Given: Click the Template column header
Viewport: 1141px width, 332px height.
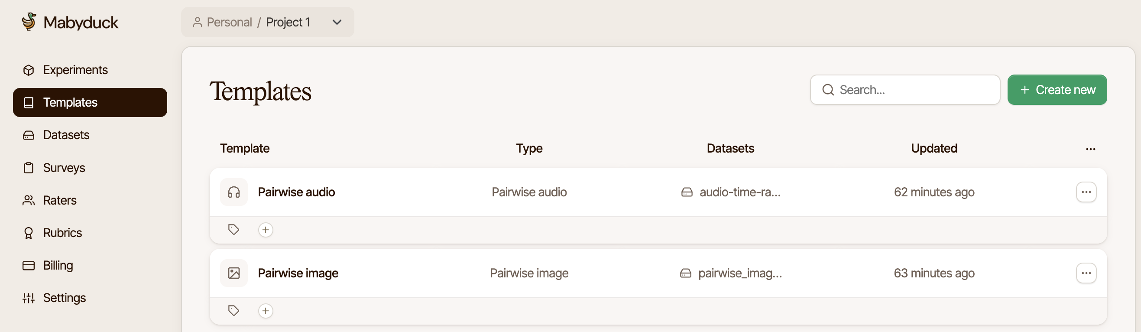Looking at the screenshot, I should [x=244, y=149].
